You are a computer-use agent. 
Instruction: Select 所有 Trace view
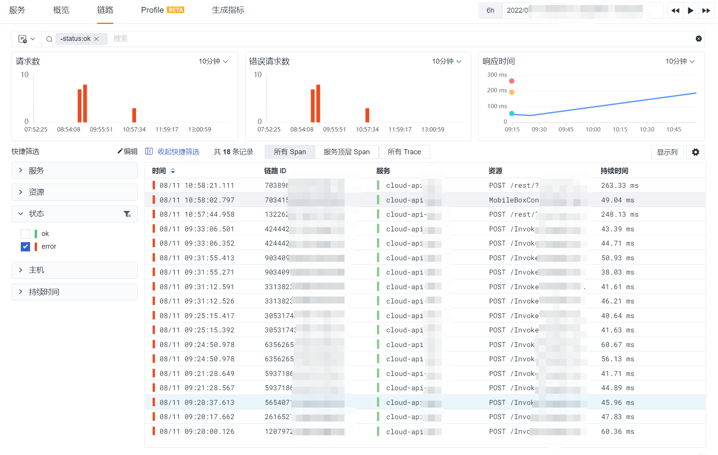(x=404, y=152)
